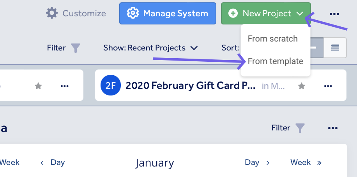Advance to next Day

click(257, 162)
